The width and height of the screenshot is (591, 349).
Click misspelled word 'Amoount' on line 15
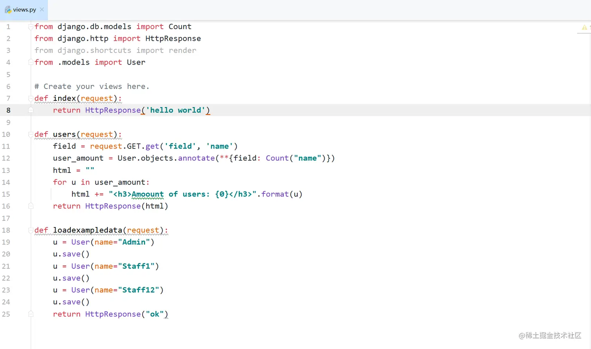pos(148,194)
